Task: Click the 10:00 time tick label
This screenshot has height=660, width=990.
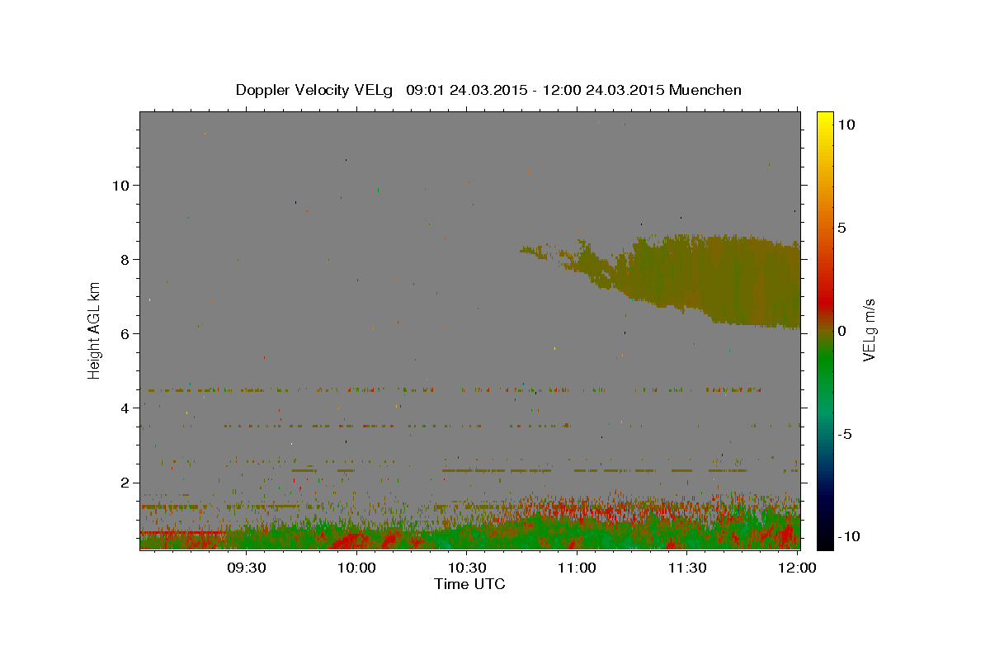Action: 357,568
